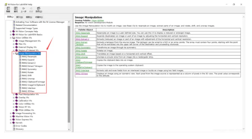Click the Machine Vision VIs book icon
This screenshot has width=252, height=139.
[14, 116]
